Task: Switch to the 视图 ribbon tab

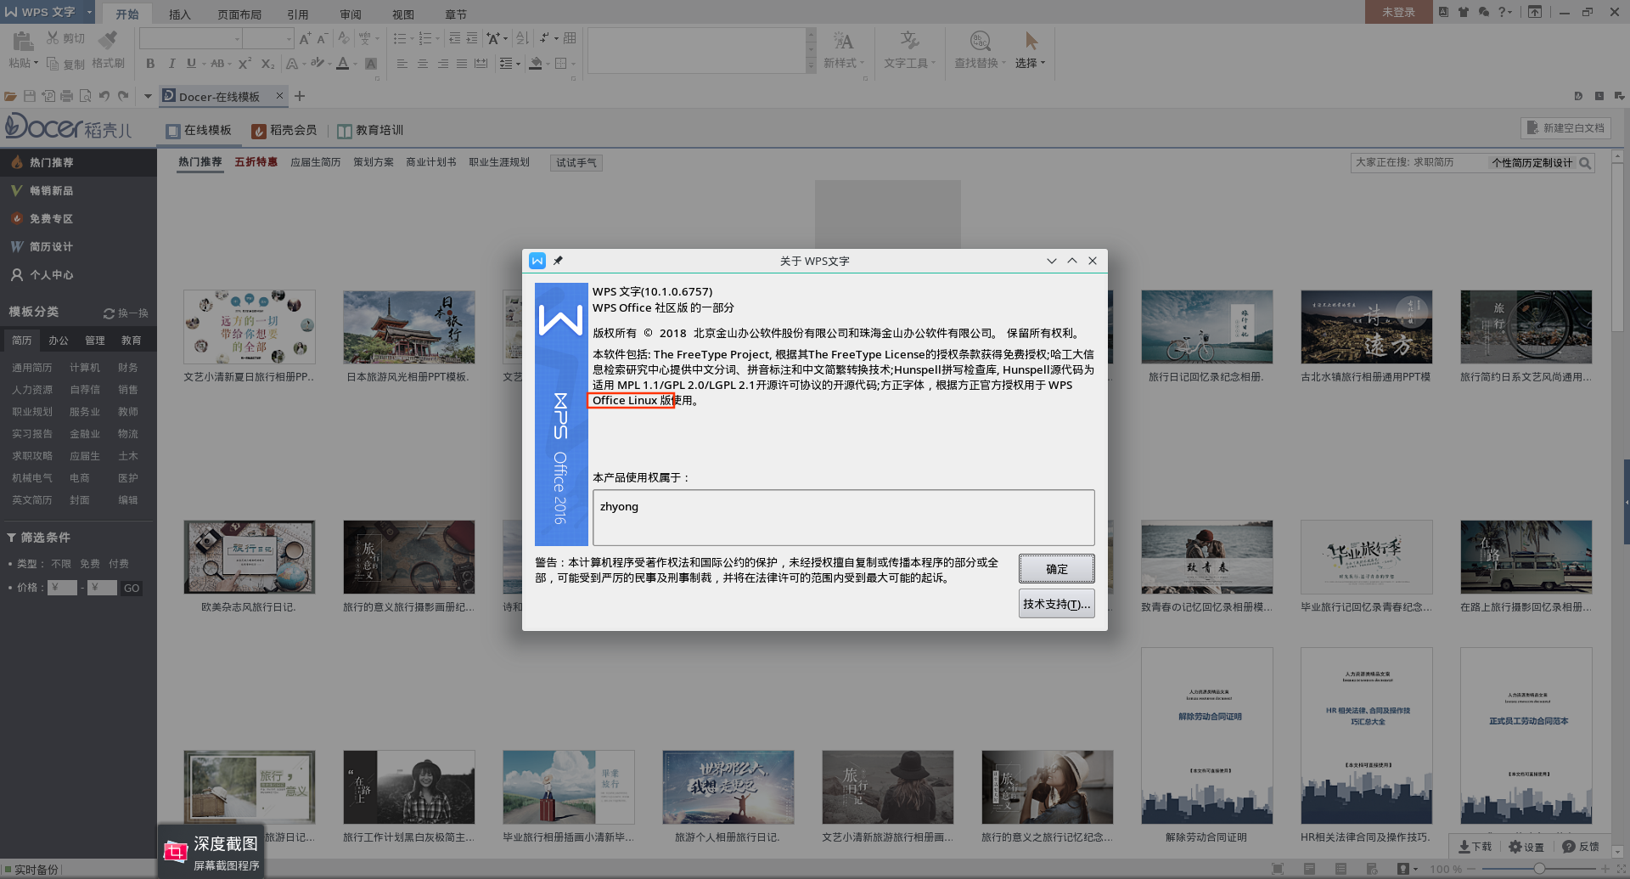Action: tap(403, 14)
